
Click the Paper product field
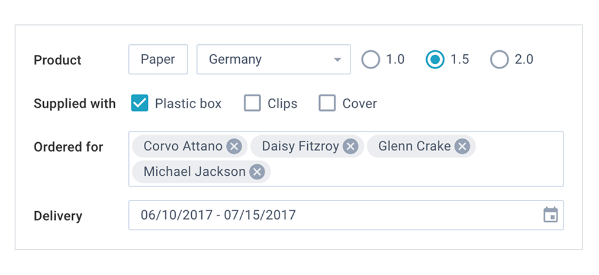158,60
